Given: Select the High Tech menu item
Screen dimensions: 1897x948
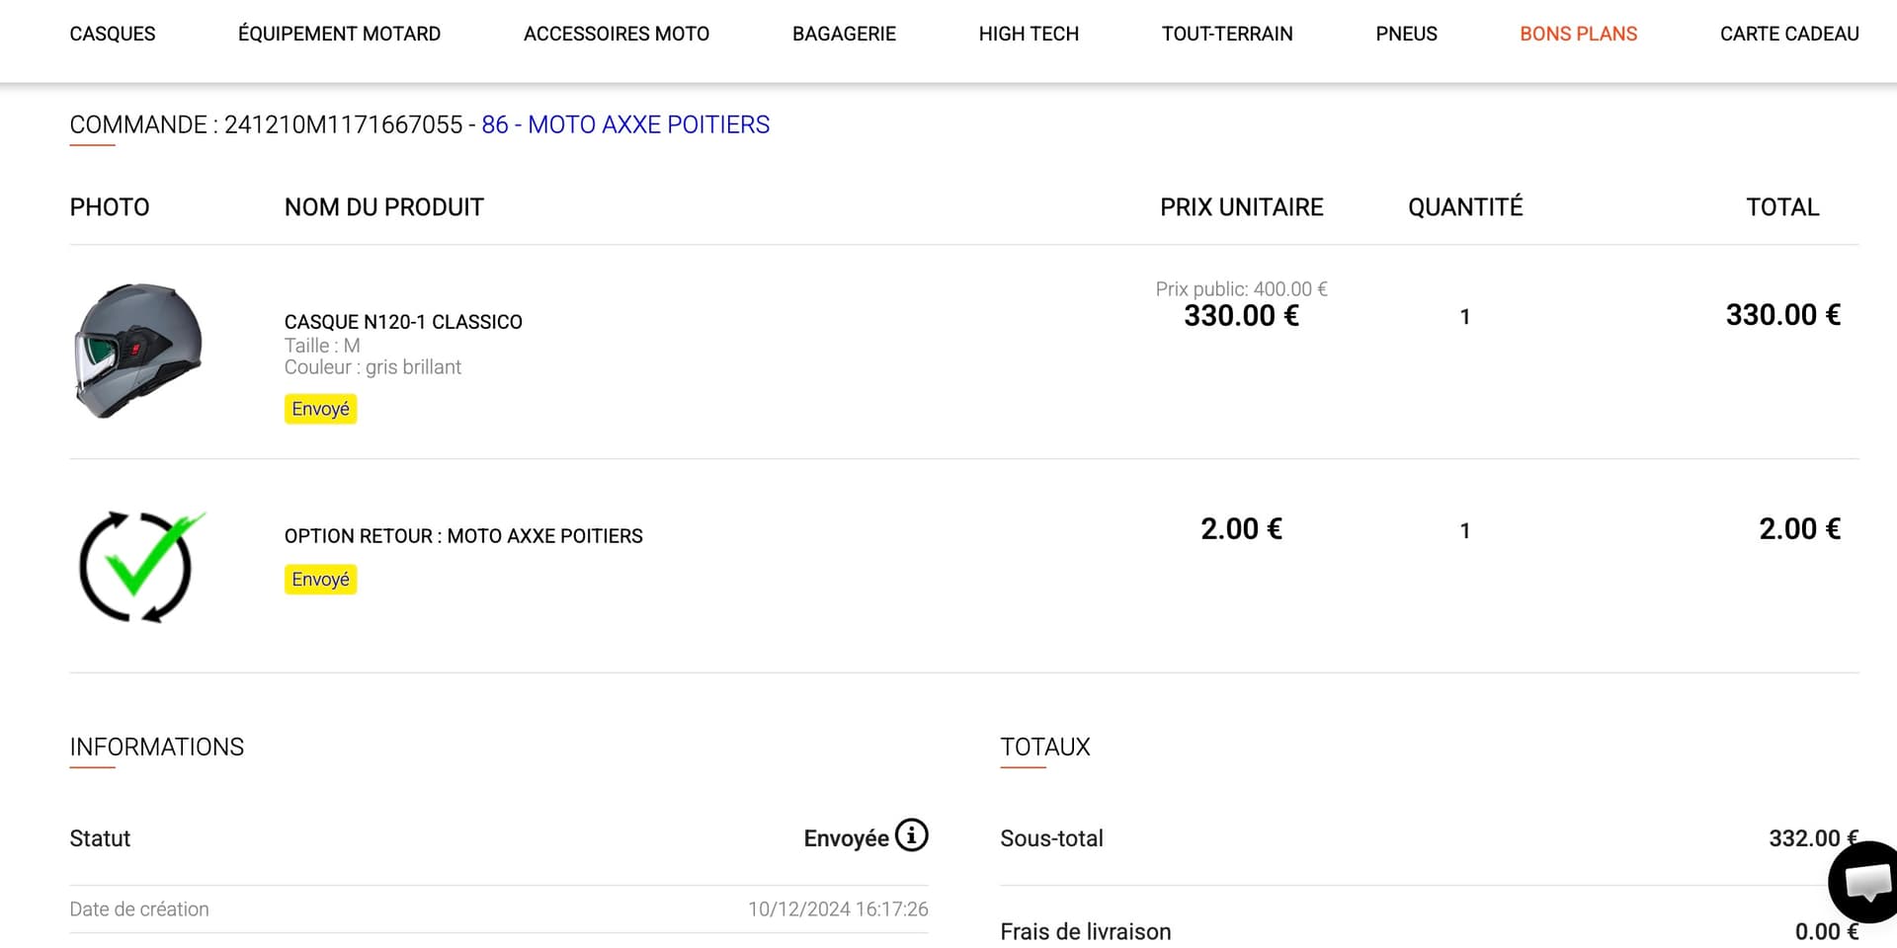Looking at the screenshot, I should pyautogui.click(x=1029, y=34).
